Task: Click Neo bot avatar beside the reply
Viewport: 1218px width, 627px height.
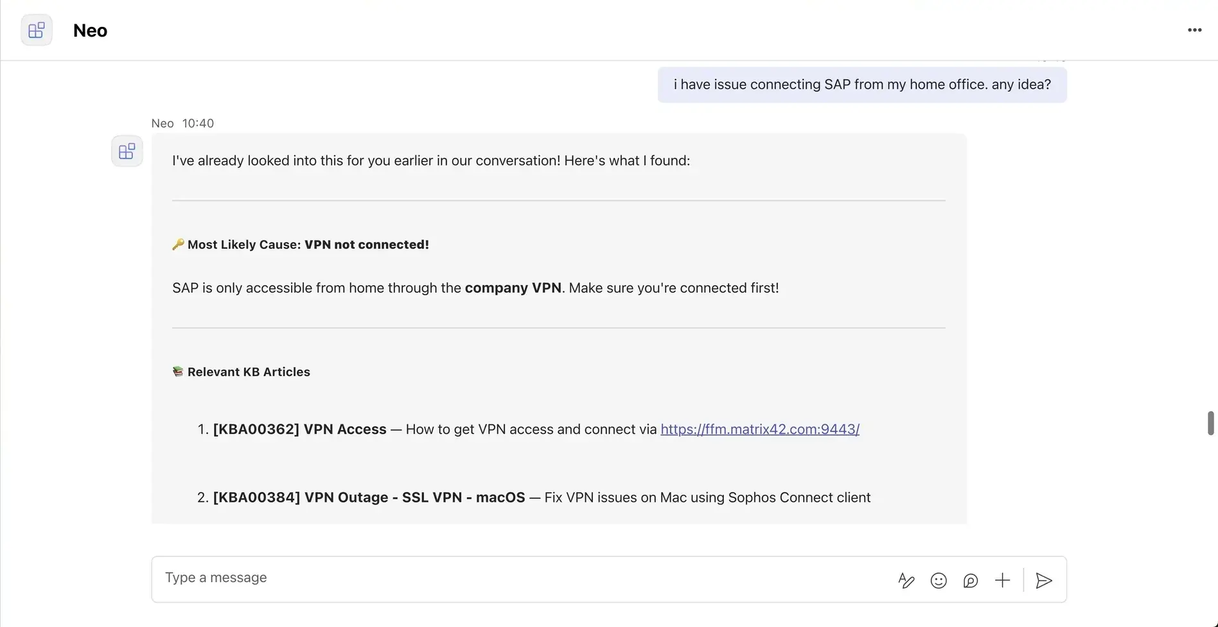Action: click(127, 151)
